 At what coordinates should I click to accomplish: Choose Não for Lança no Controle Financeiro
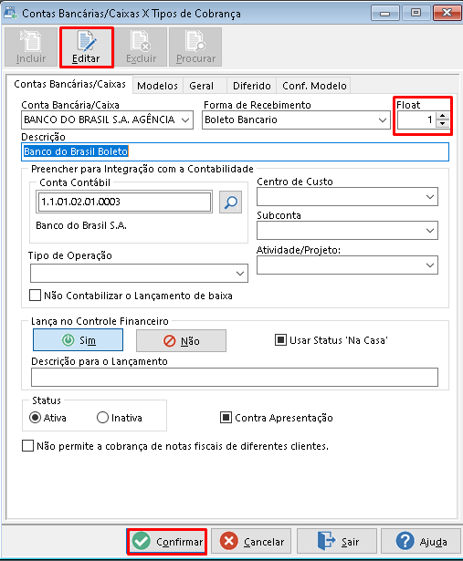[181, 340]
